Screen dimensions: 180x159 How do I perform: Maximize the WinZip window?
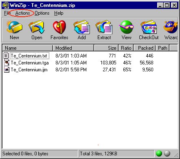(167, 5)
